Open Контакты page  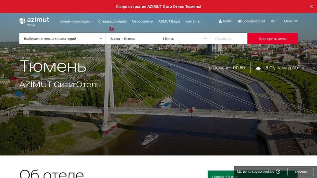point(193,21)
